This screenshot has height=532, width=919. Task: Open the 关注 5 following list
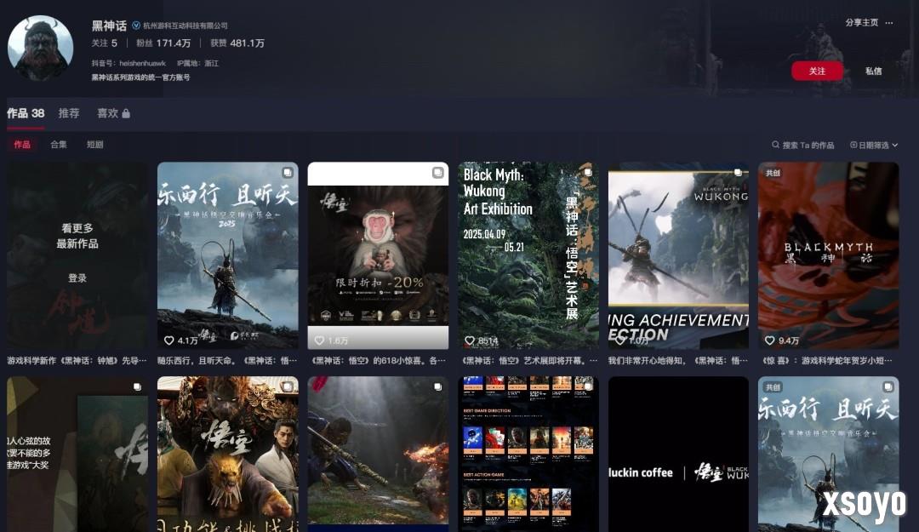105,43
